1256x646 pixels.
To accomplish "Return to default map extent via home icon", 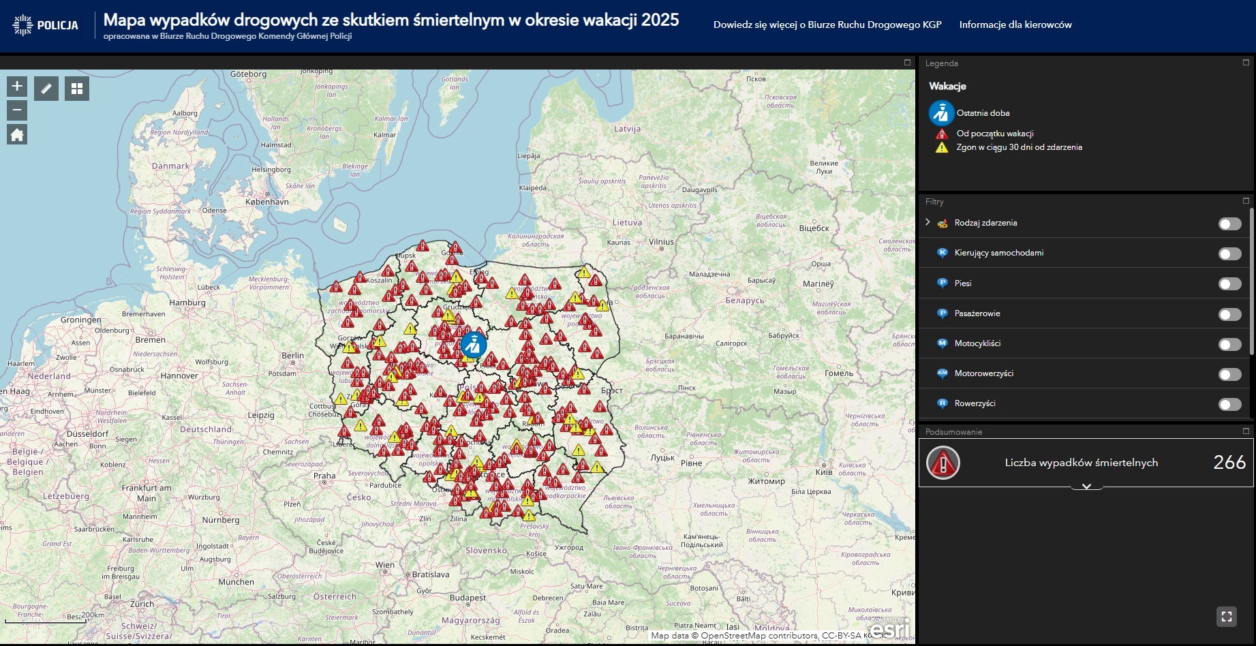I will coord(16,134).
